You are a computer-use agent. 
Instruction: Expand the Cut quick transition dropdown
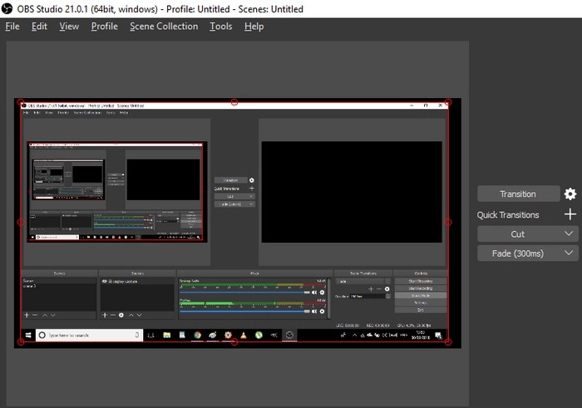pos(569,234)
